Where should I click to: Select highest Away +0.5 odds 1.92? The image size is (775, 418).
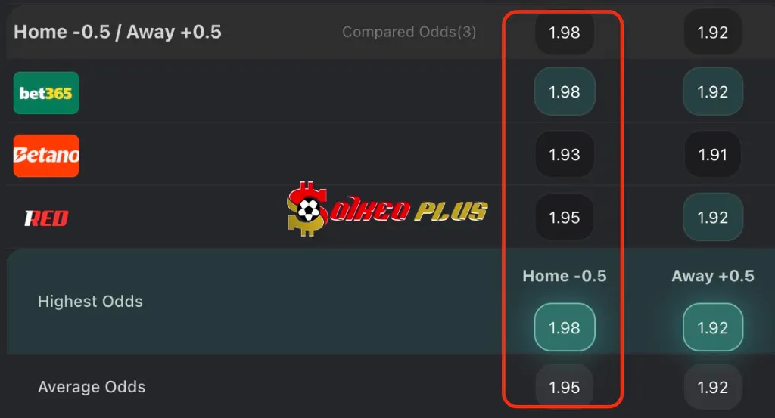coord(713,327)
